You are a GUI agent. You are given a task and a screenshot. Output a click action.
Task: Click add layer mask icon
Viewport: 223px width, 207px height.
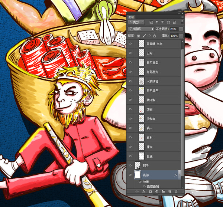pyautogui.click(x=150, y=191)
